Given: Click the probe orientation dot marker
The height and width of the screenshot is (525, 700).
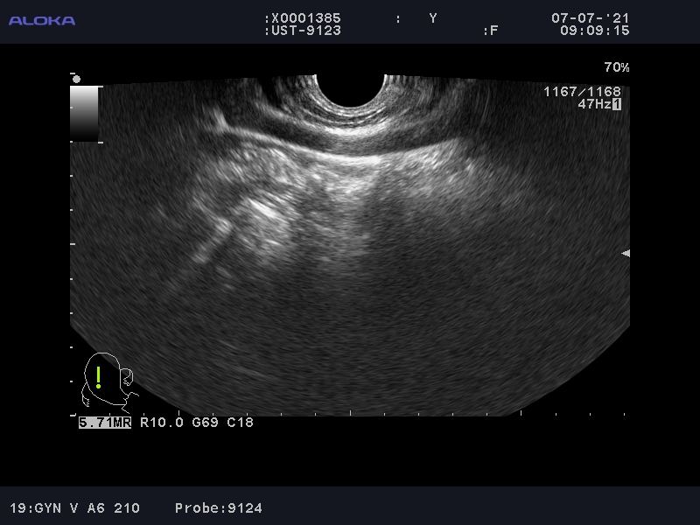Looking at the screenshot, I should [x=76, y=78].
